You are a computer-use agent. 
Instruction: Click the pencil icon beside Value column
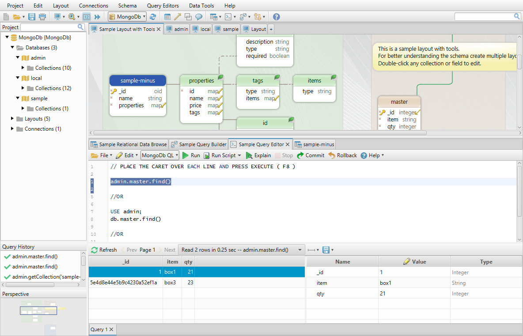pyautogui.click(x=406, y=261)
